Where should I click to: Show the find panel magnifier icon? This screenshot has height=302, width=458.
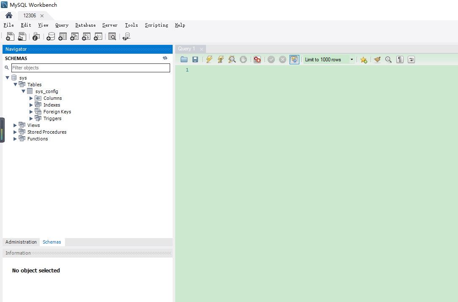388,59
